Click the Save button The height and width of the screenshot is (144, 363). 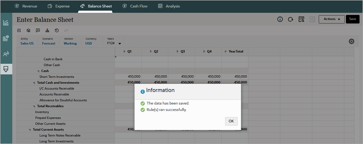point(353,19)
